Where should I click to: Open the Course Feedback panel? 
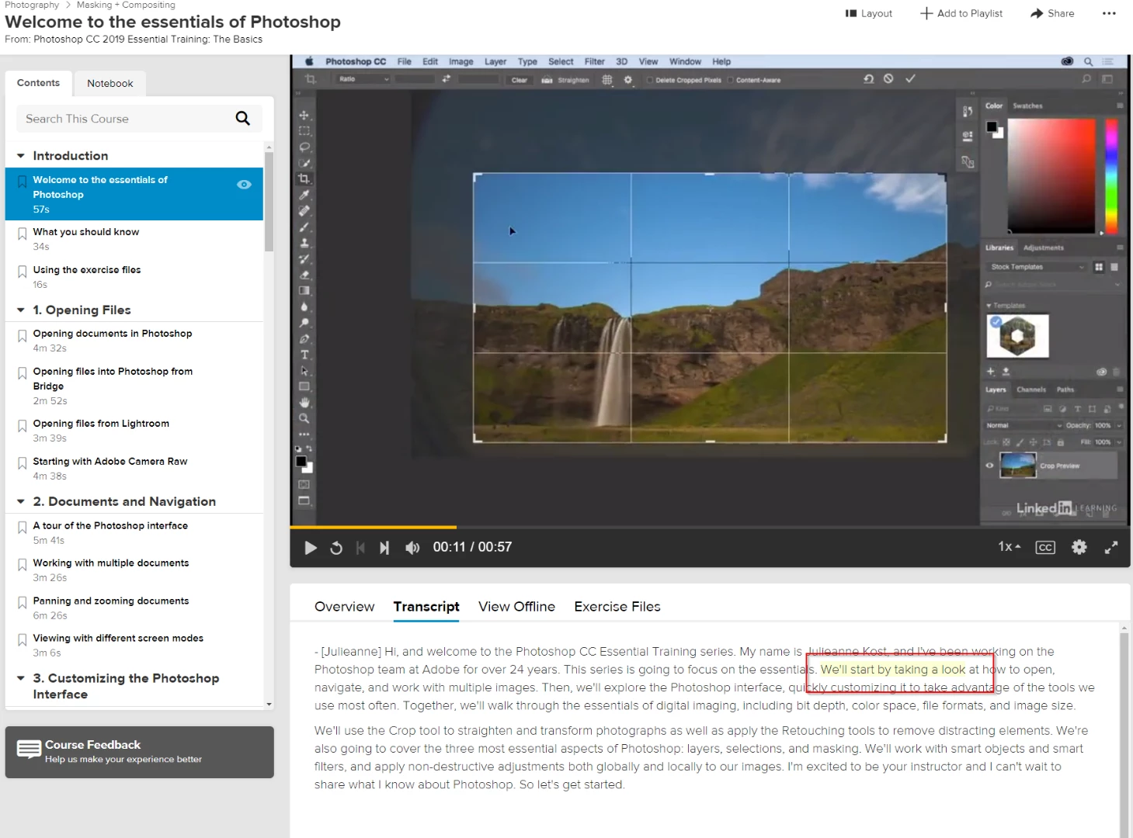pos(140,752)
